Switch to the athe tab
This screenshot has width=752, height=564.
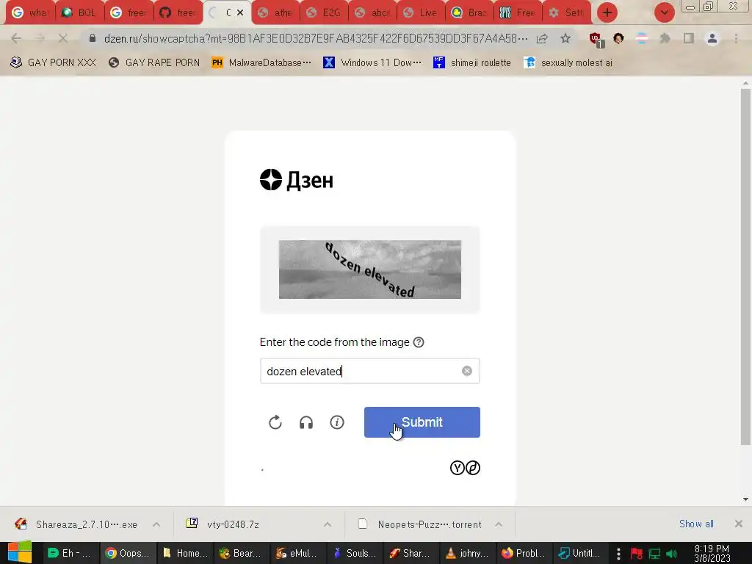[275, 12]
